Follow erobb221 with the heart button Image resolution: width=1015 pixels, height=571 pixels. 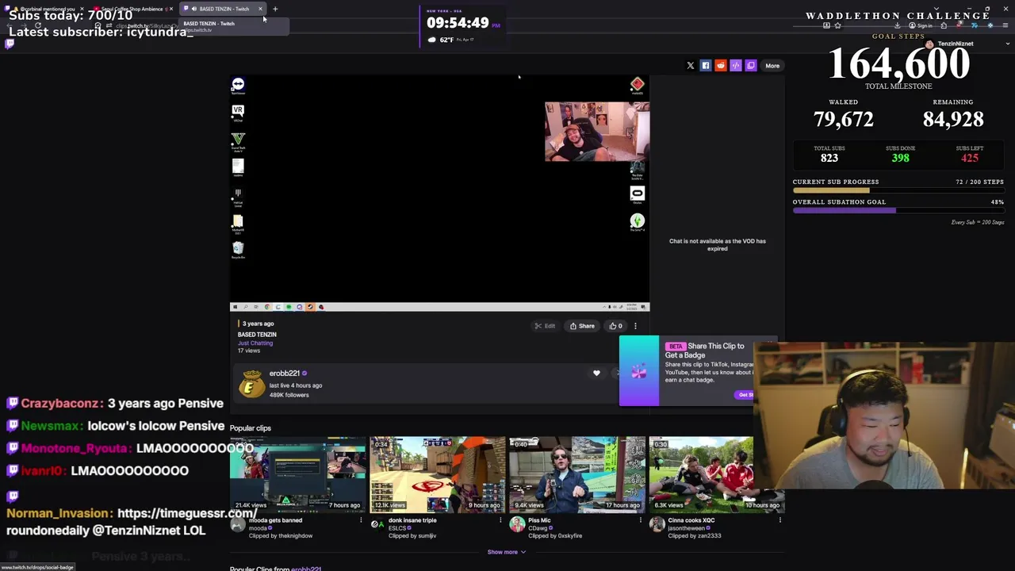(x=596, y=373)
